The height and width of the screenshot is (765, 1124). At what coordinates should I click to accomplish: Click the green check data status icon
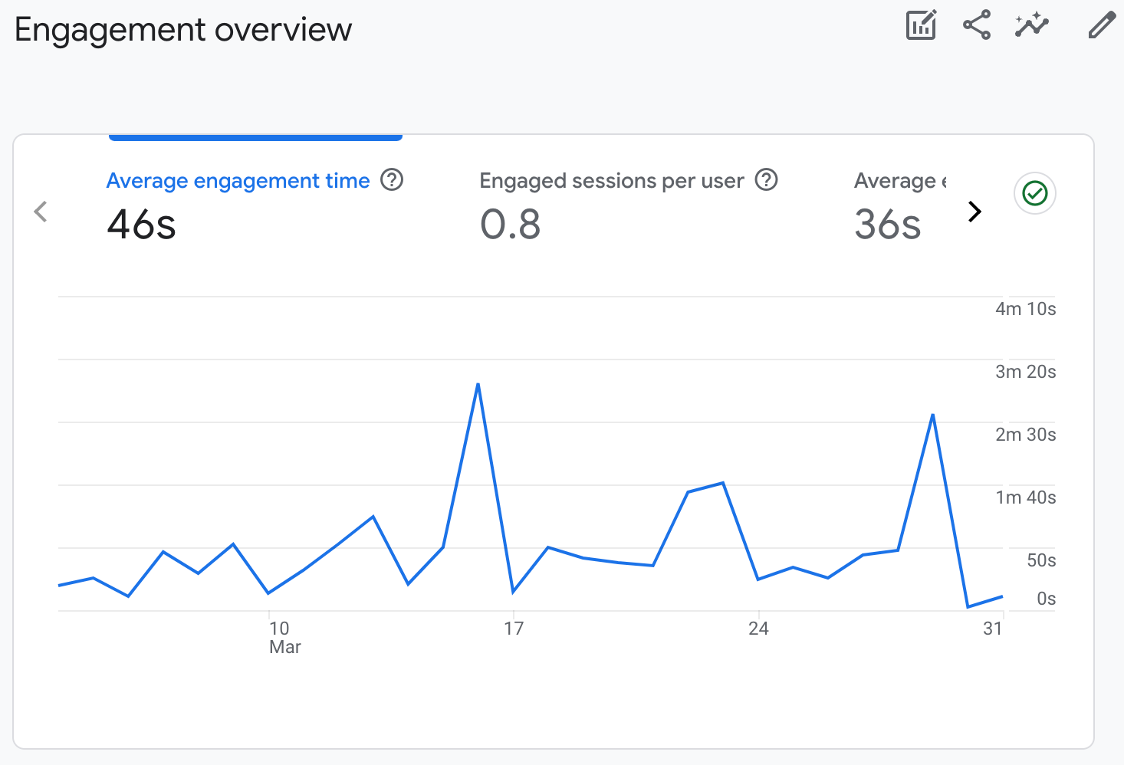[1034, 193]
